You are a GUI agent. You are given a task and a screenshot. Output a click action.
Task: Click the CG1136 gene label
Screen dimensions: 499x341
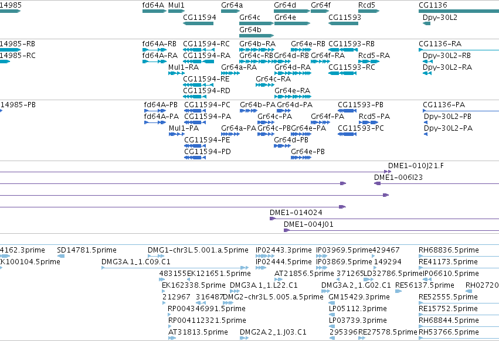coord(433,5)
